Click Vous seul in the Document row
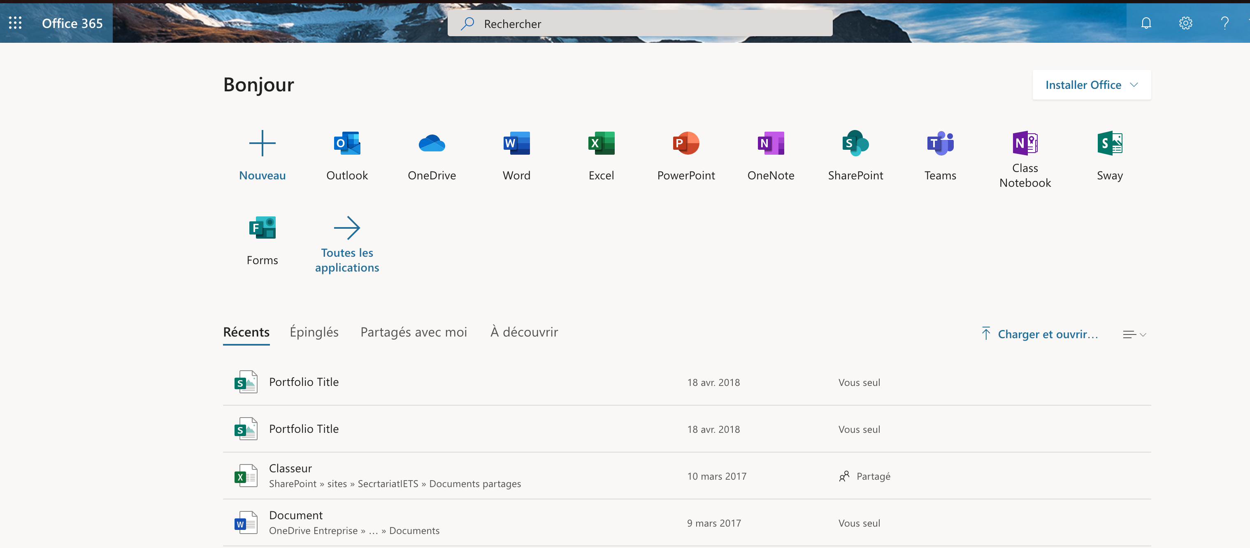1250x548 pixels. tap(859, 523)
